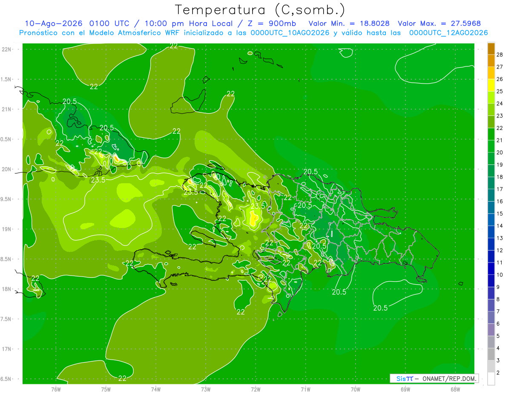Select "0000UTC_10AGO2026" initialization time text
Image resolution: width=511 pixels, height=395 pixels.
point(290,33)
